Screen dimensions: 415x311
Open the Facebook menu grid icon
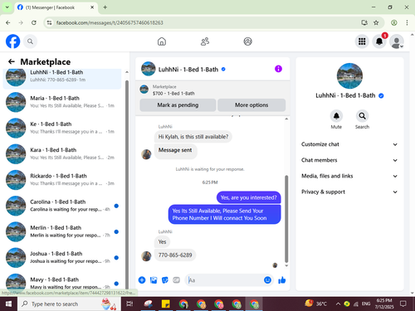362,41
